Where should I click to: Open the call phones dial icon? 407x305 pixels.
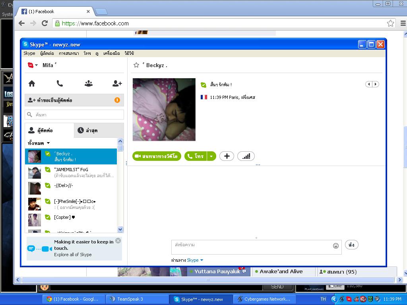click(60, 83)
